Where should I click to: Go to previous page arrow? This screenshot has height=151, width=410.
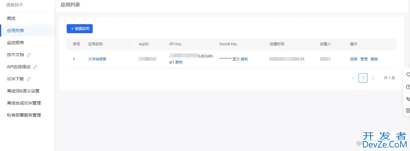353,78
